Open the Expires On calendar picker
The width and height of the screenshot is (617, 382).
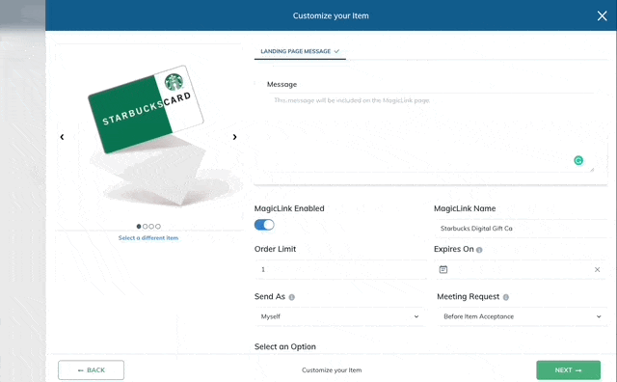point(443,270)
